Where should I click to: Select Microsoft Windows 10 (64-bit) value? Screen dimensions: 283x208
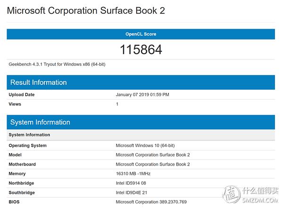tap(145, 146)
